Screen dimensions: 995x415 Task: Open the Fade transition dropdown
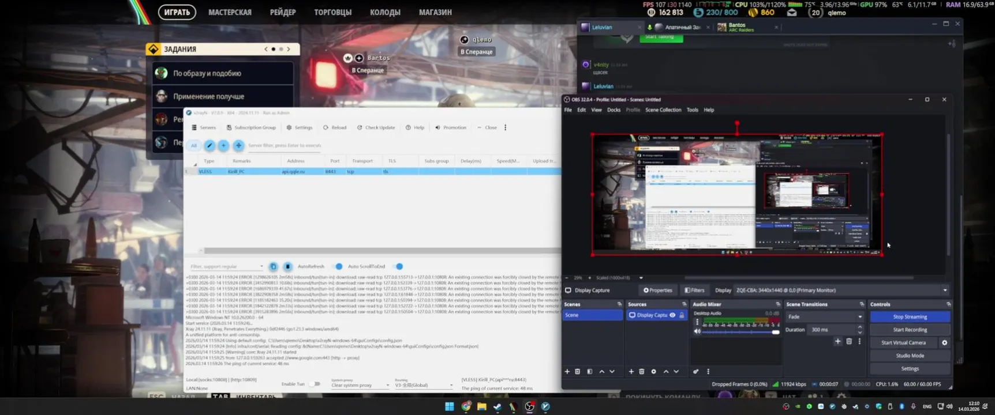point(824,316)
